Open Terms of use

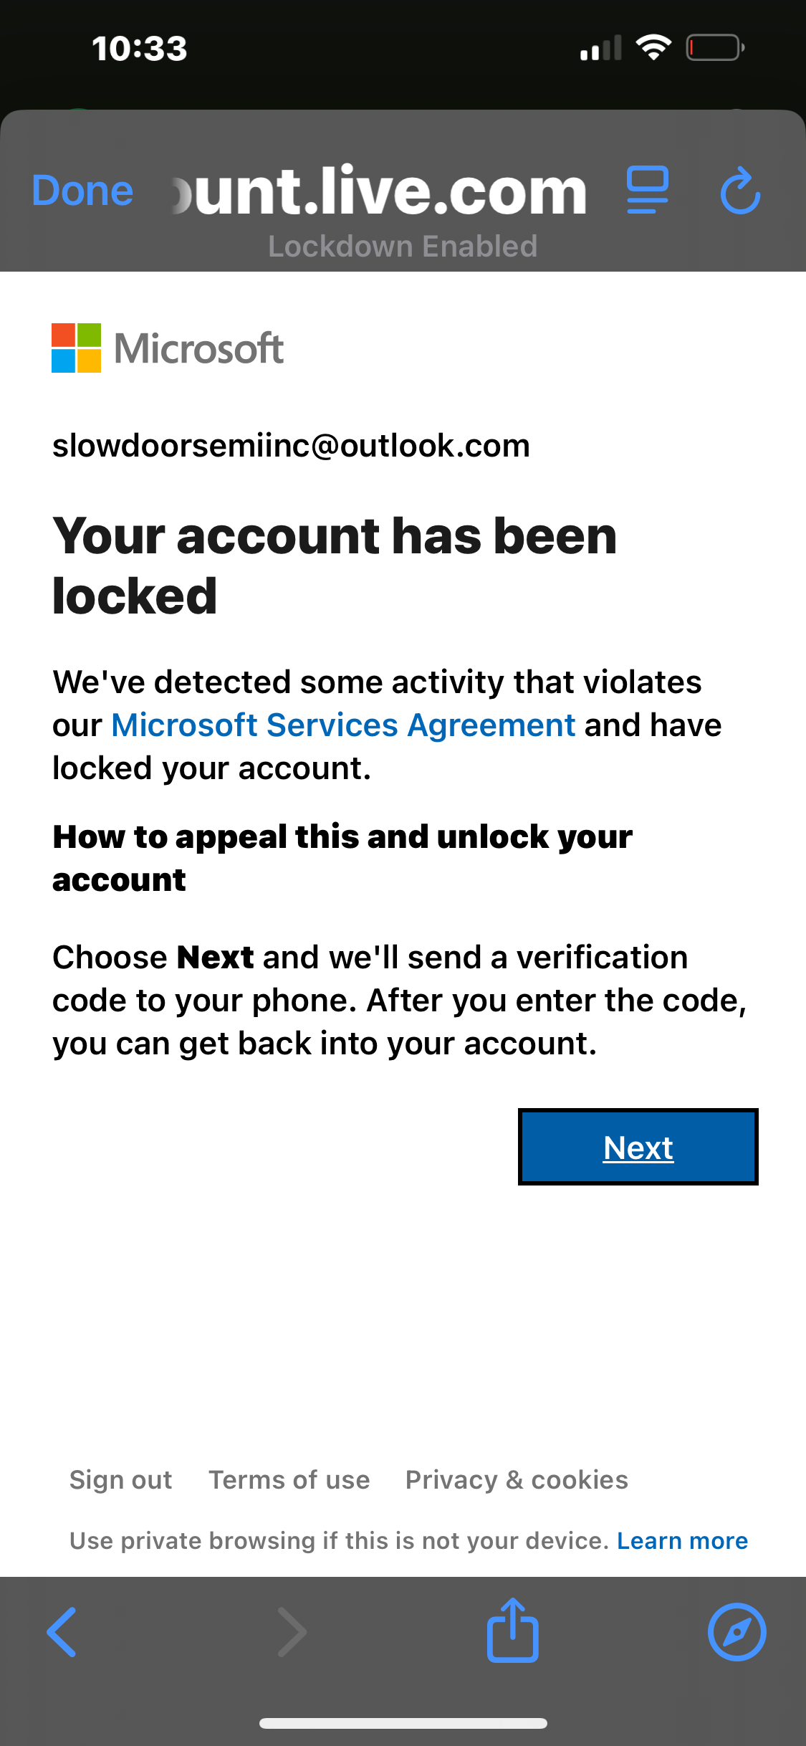point(289,1479)
